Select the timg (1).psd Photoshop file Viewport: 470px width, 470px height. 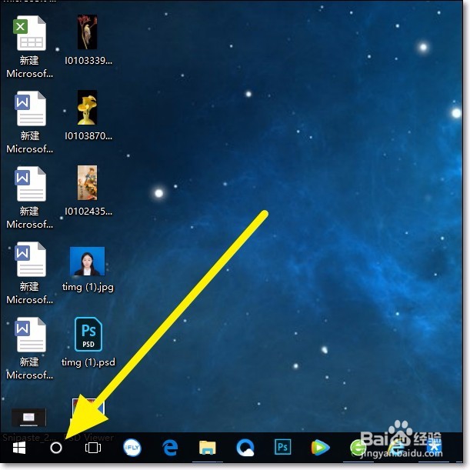tap(88, 342)
